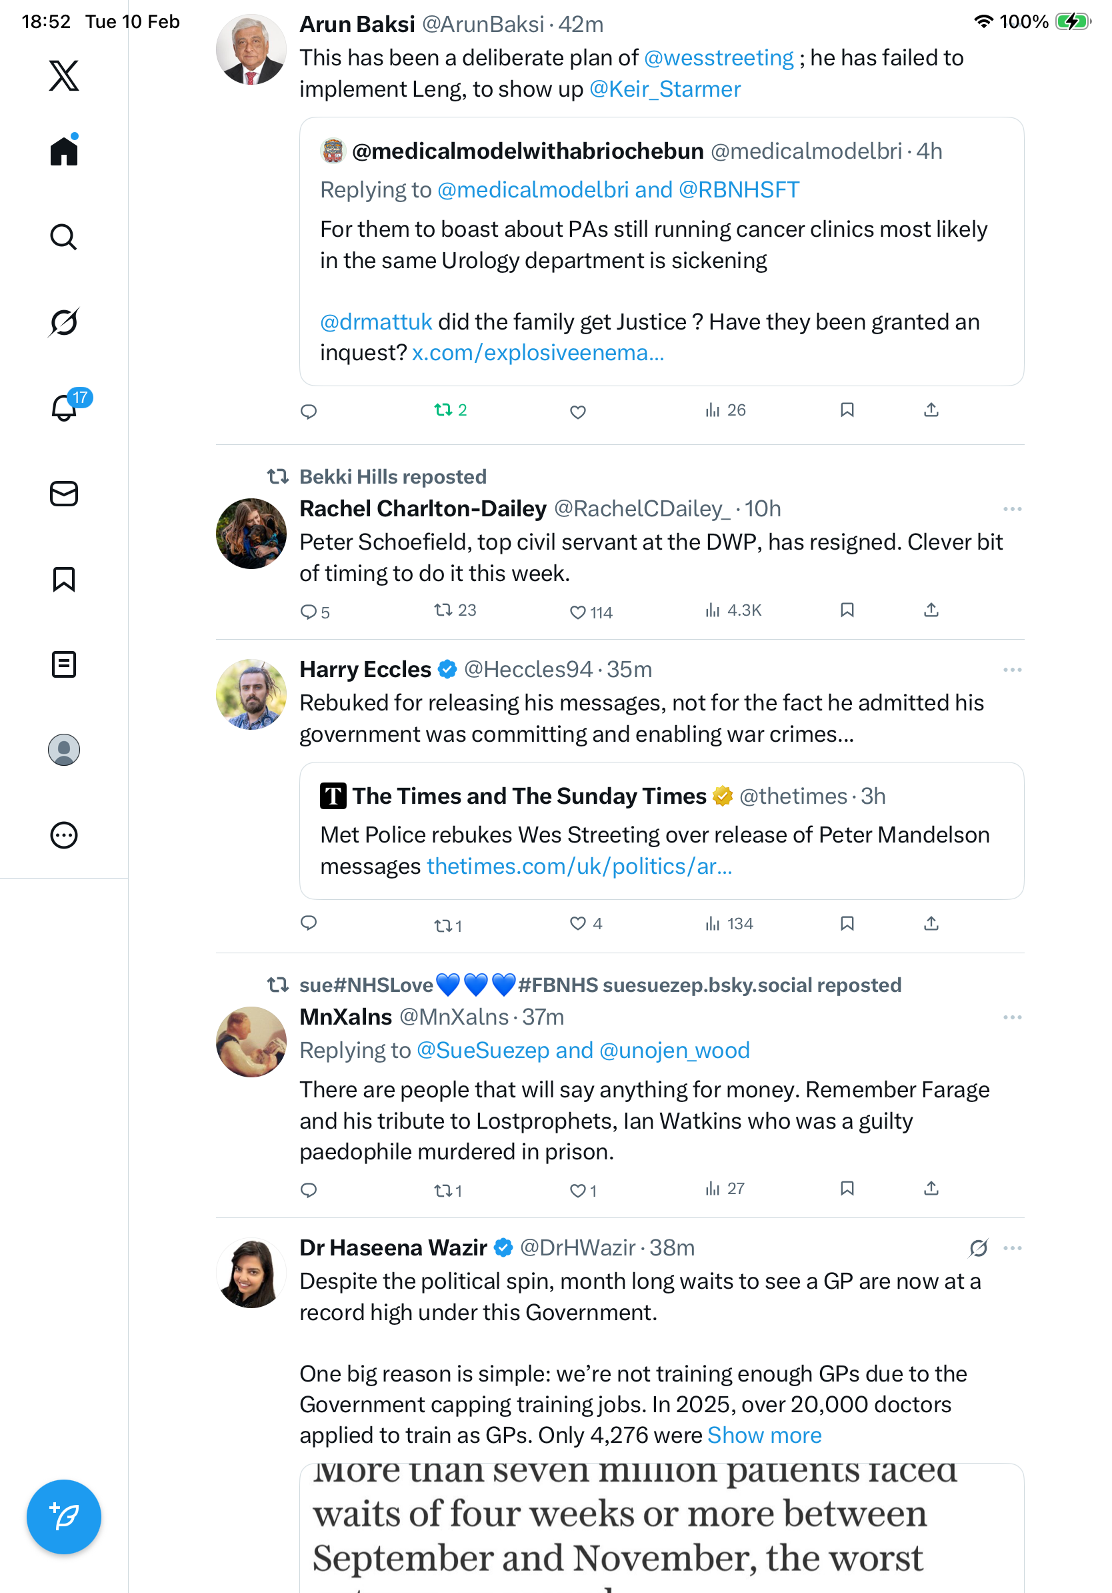The image size is (1112, 1593).
Task: Click the compose new post button
Action: click(64, 1517)
